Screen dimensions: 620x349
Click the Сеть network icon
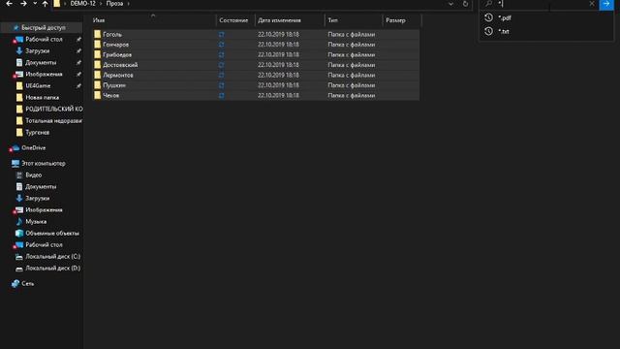(x=15, y=283)
